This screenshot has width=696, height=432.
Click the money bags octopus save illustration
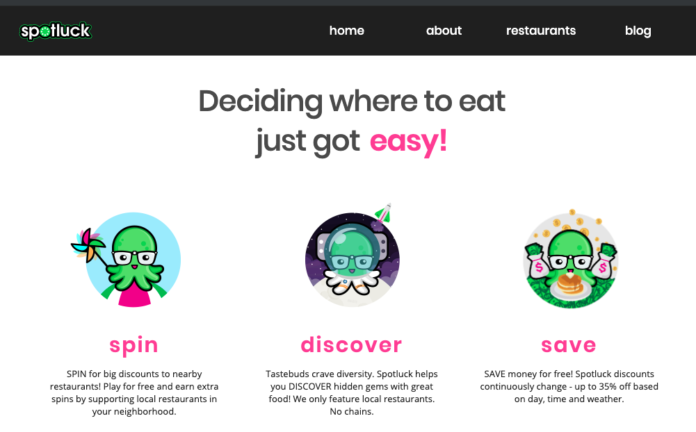(571, 259)
